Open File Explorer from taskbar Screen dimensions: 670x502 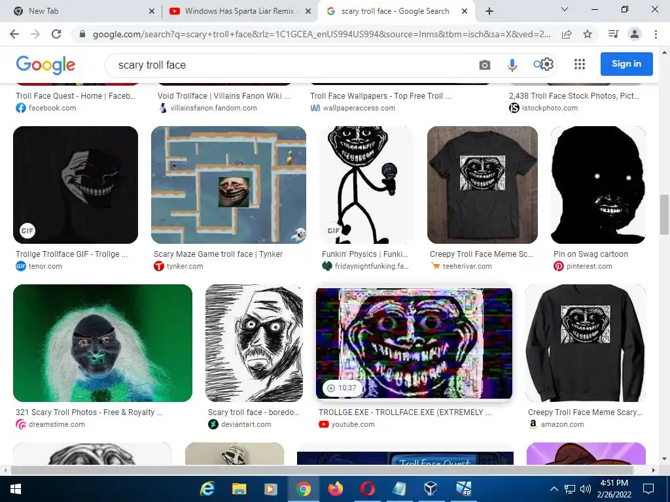[239, 489]
